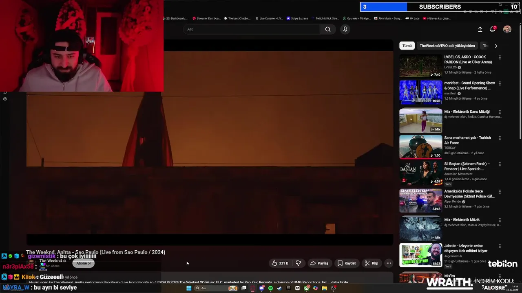Open the Streamer Dashboard bookmark
Image resolution: width=522 pixels, height=293 pixels.
tap(206, 18)
